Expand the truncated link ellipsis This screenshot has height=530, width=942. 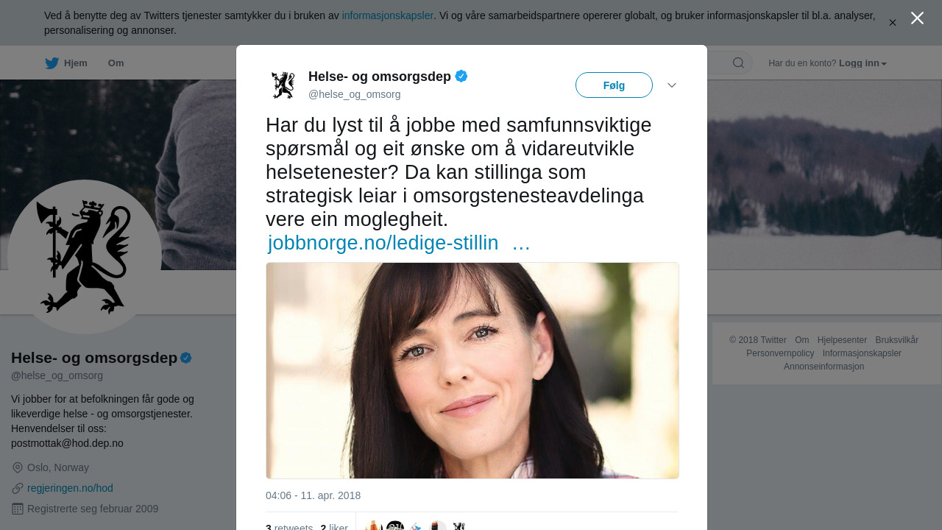click(521, 243)
